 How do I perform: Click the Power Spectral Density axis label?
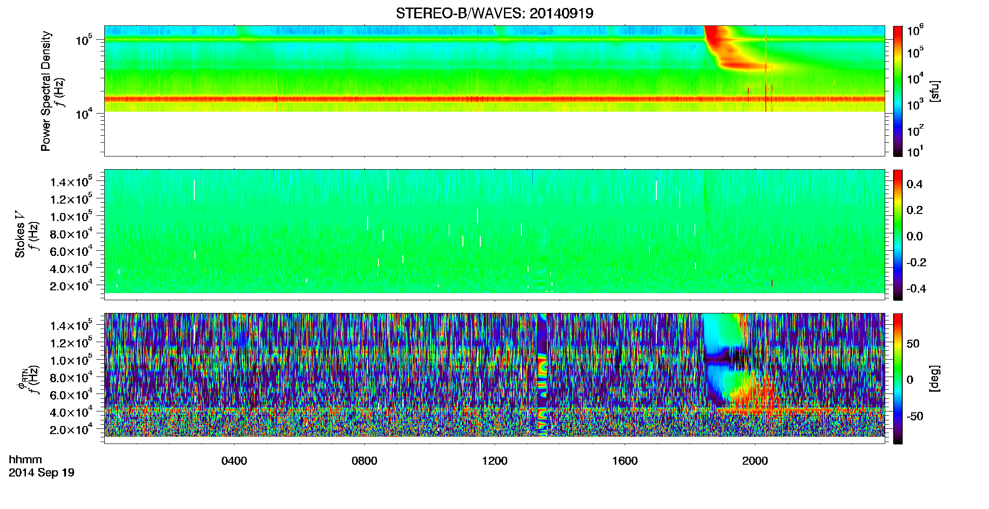[x=46, y=91]
